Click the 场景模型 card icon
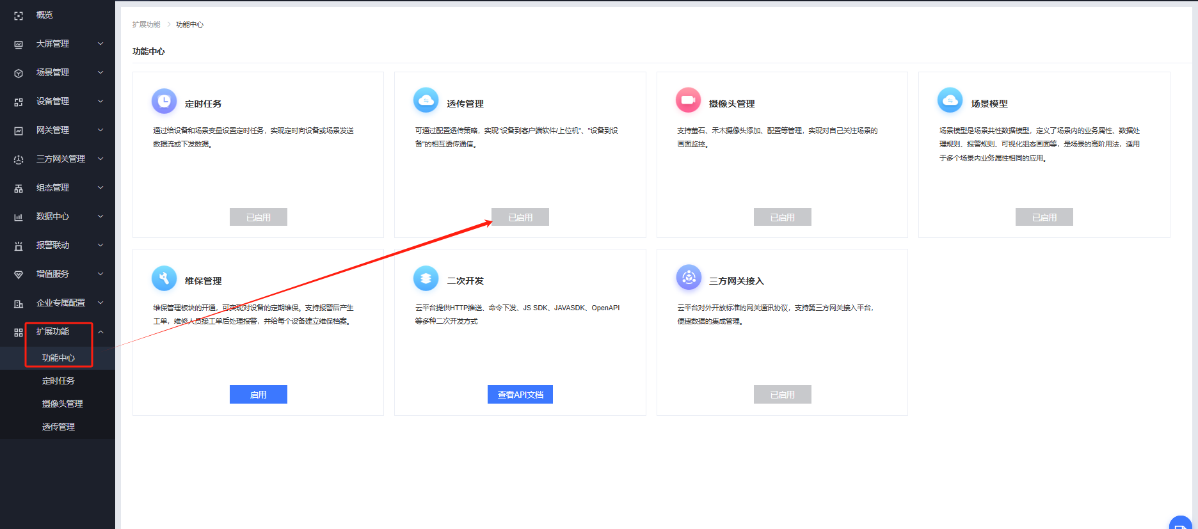Screen dimensions: 1198x529 (x=950, y=100)
